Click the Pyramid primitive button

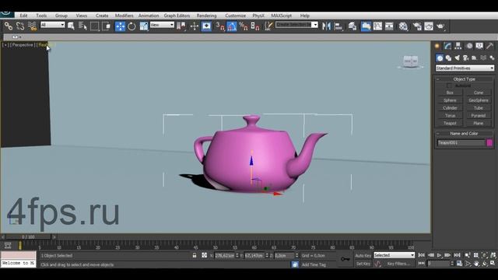coord(479,116)
